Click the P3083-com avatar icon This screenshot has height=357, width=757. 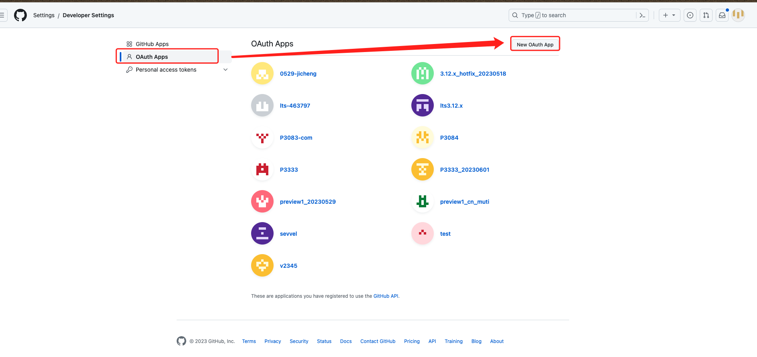click(x=262, y=137)
